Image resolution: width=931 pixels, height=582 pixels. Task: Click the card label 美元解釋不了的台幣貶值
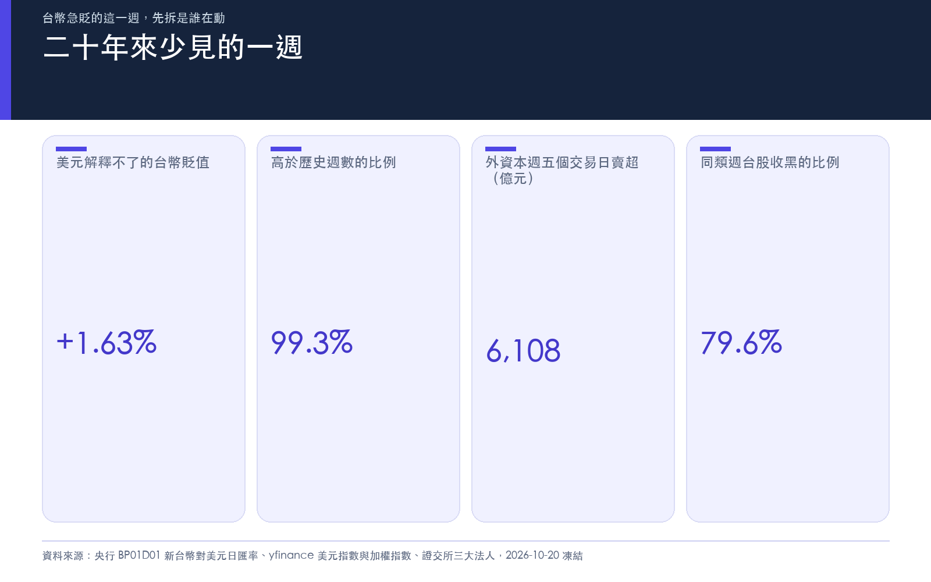tap(133, 162)
